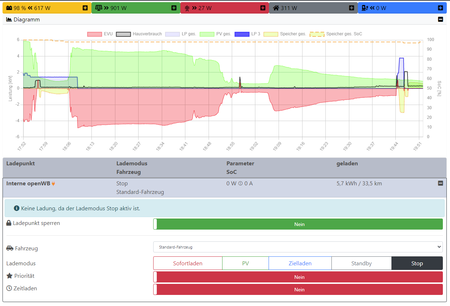Collapse the Diagramm panel with minus icon
The image size is (450, 306).
tap(440, 20)
